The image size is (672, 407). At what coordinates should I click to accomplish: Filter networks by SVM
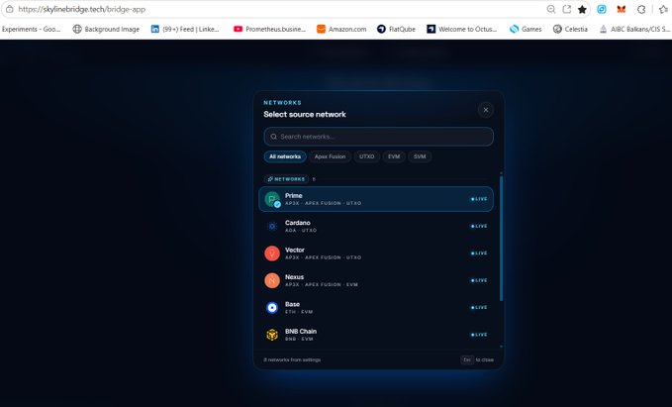tap(420, 156)
